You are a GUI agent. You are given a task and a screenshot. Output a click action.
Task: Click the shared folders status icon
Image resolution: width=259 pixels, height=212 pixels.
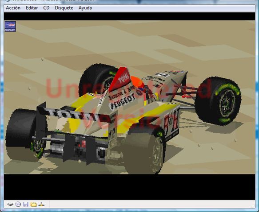tap(33, 204)
